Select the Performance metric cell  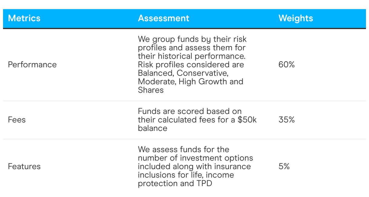32,65
